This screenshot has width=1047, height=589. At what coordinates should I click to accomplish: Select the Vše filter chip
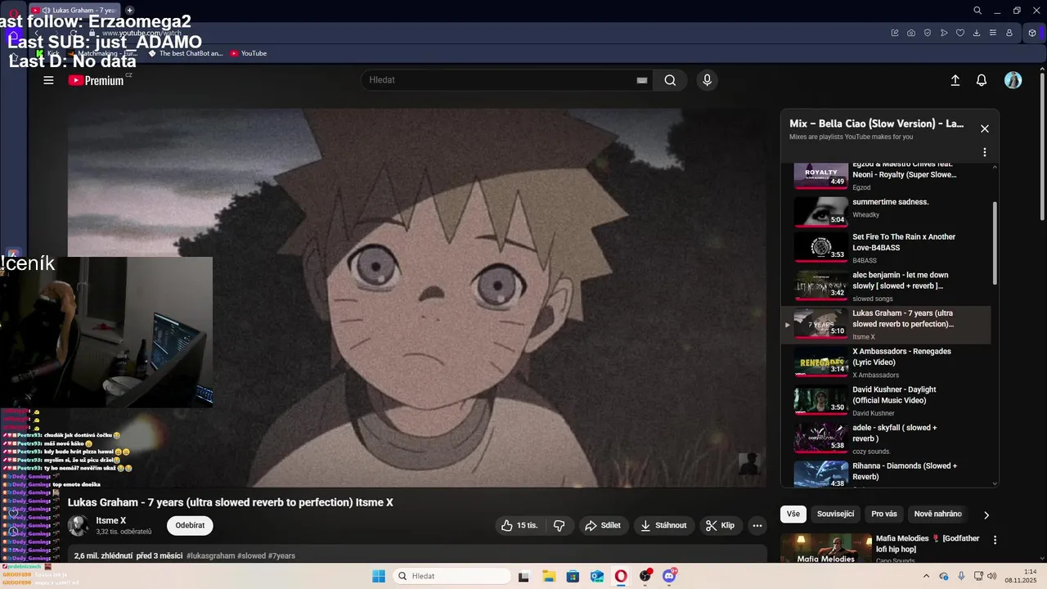click(793, 514)
